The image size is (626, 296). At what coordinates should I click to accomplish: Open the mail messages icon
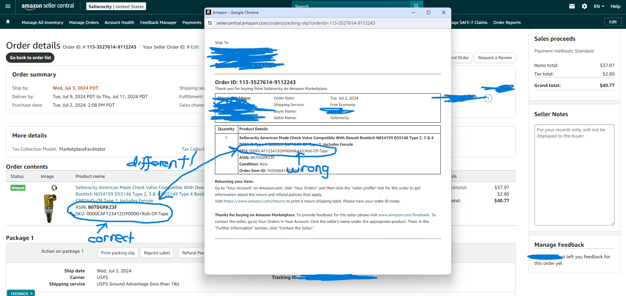pyautogui.click(x=572, y=6)
